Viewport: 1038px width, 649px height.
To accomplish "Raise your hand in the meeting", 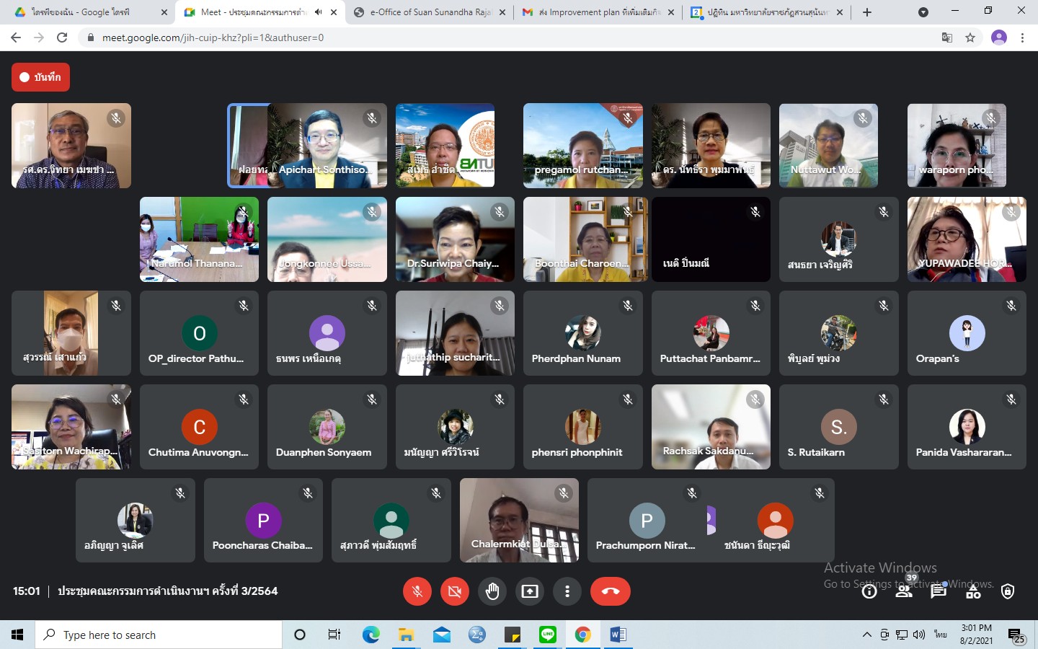I will pyautogui.click(x=492, y=591).
